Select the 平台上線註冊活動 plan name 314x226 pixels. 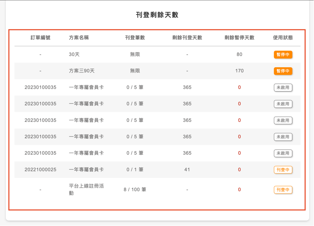(x=86, y=189)
